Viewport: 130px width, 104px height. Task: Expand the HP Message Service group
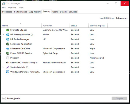3,35
